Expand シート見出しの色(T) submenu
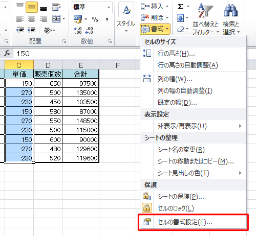256x236 pixels. coord(194,173)
